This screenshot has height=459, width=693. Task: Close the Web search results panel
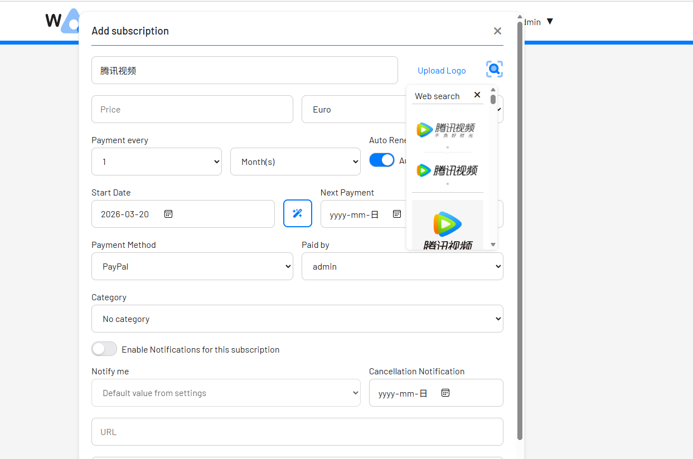click(x=477, y=95)
